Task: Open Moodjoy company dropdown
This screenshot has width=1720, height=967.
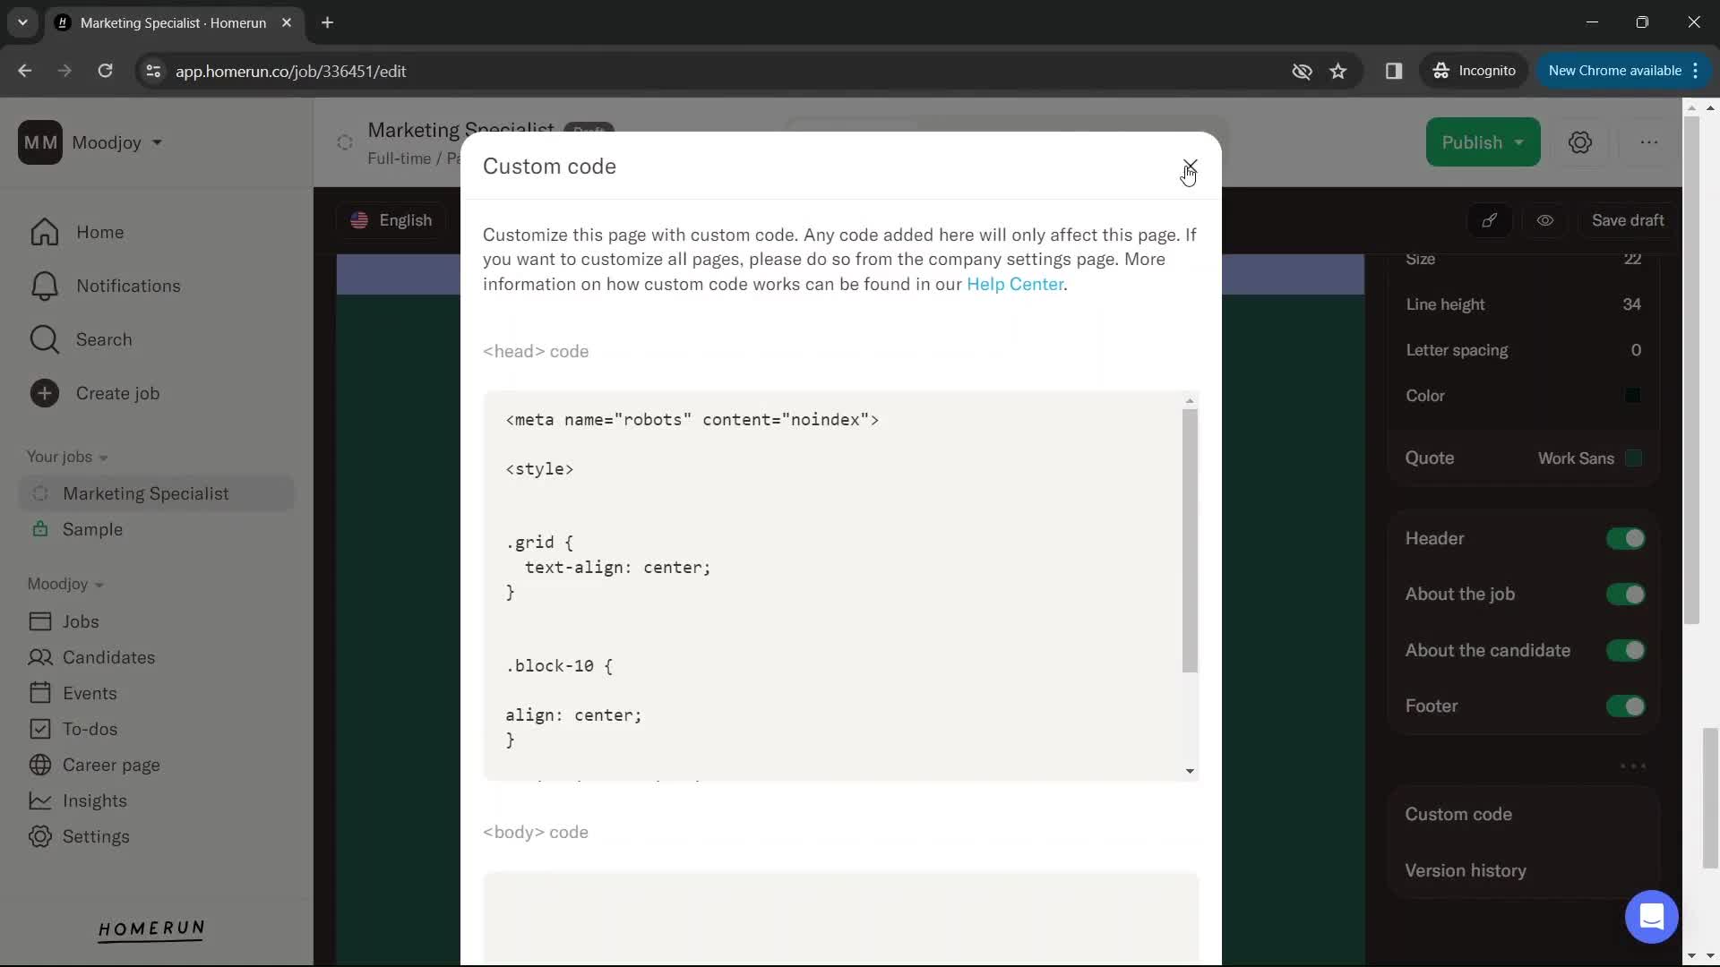Action: tap(116, 143)
